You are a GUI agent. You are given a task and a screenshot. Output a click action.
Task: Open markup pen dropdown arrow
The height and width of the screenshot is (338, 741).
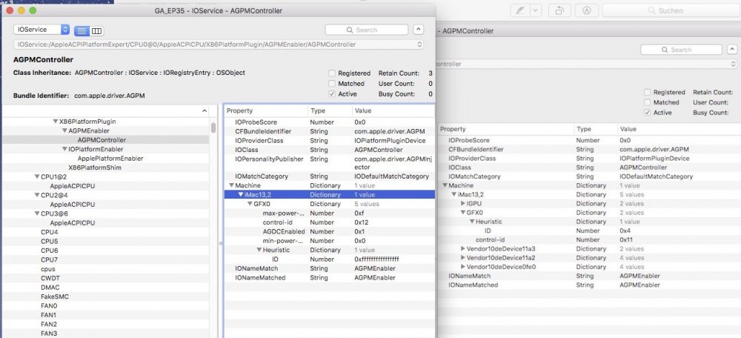pos(536,10)
